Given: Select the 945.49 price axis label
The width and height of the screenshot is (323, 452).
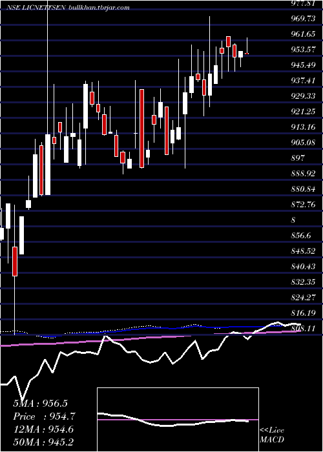Looking at the screenshot, I should (x=304, y=65).
